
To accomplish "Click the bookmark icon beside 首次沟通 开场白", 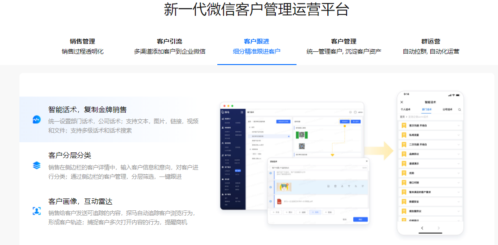I will [404, 126].
